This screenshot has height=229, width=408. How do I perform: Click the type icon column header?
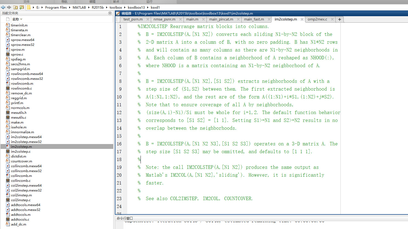[8, 19]
